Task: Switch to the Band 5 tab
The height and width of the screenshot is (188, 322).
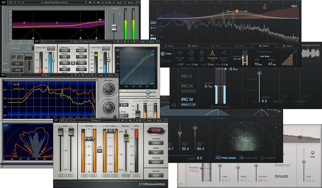Action: pos(264,46)
